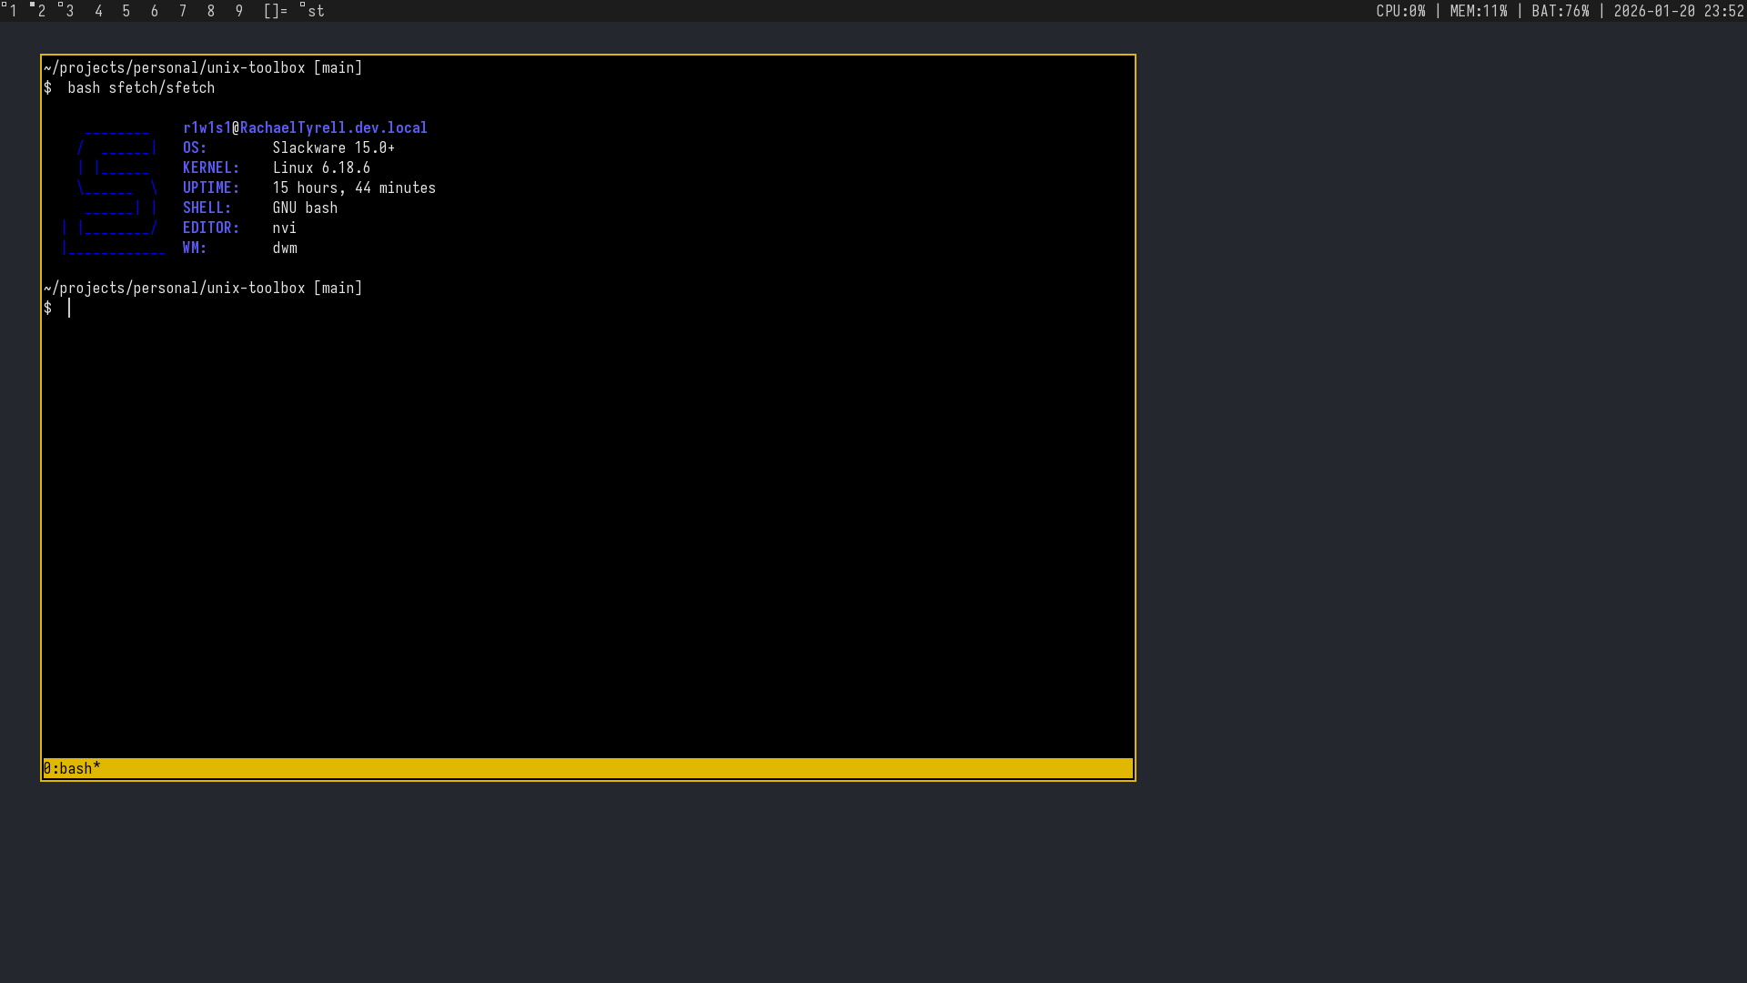Click the BAT:76% battery status
The height and width of the screenshot is (983, 1747).
pyautogui.click(x=1560, y=11)
